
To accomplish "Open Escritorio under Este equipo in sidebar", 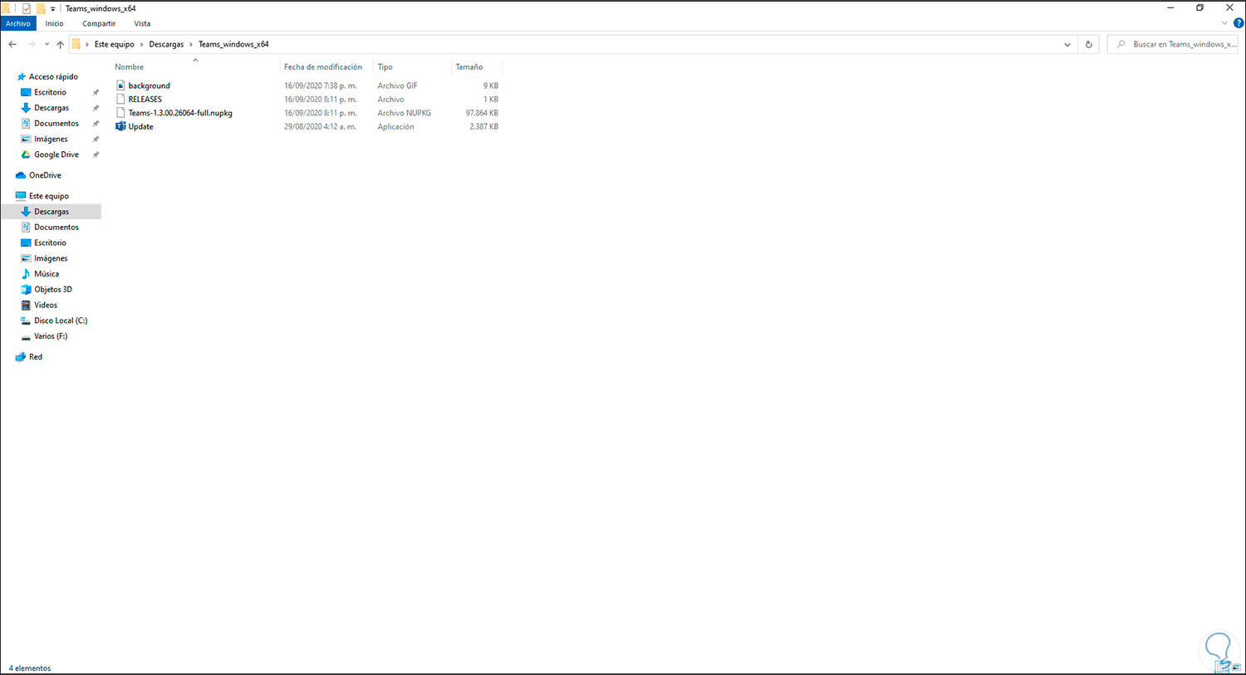I will coord(51,243).
